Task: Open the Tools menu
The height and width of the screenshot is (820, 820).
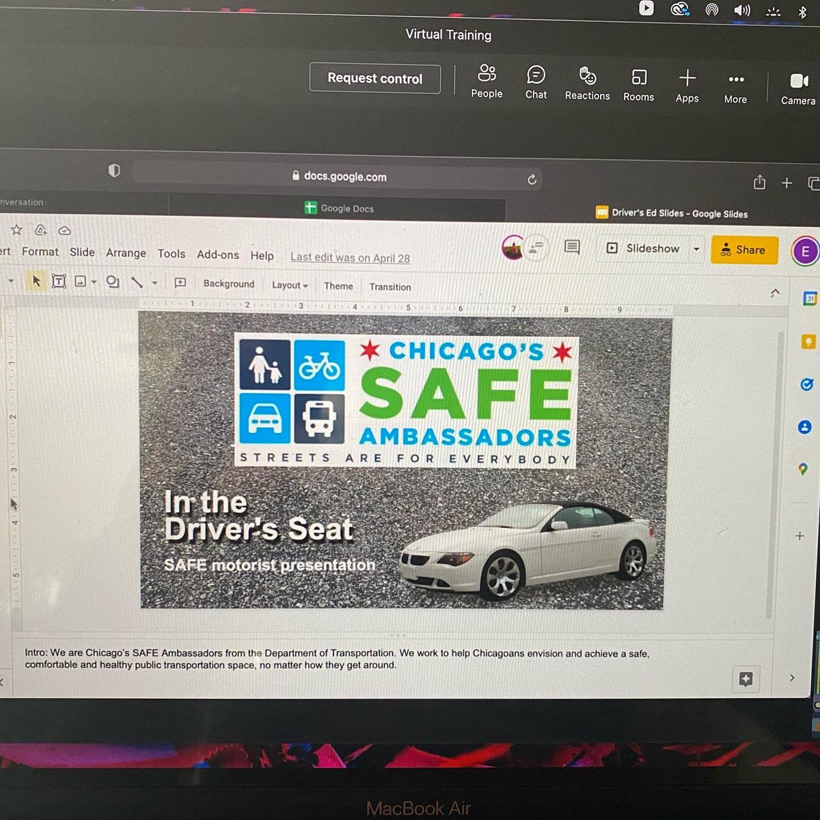Action: (x=171, y=254)
